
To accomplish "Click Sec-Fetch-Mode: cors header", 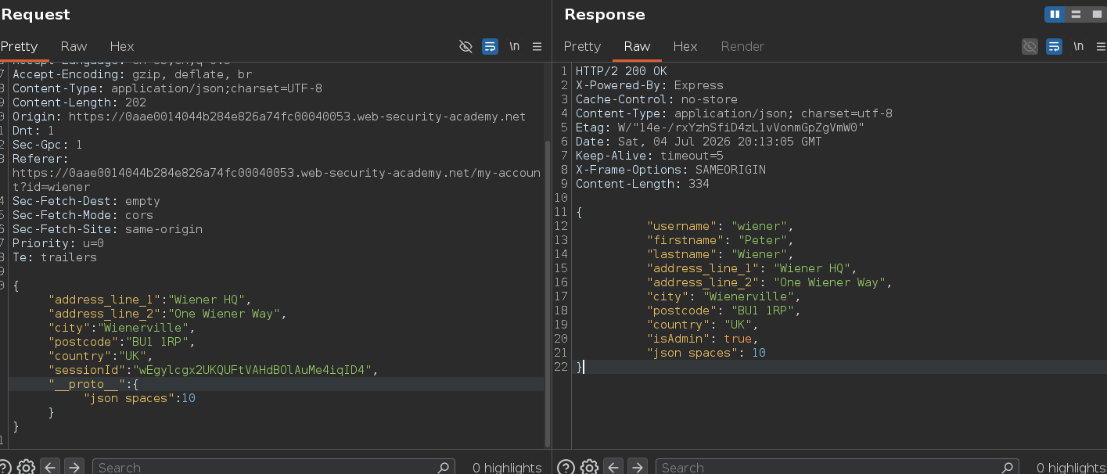I will pos(83,215).
